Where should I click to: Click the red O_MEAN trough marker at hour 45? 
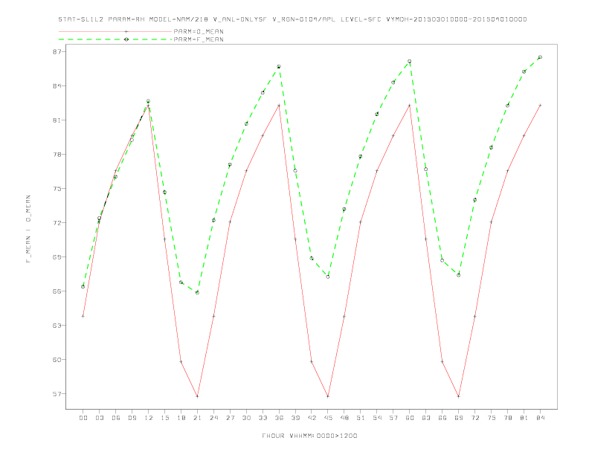click(328, 396)
